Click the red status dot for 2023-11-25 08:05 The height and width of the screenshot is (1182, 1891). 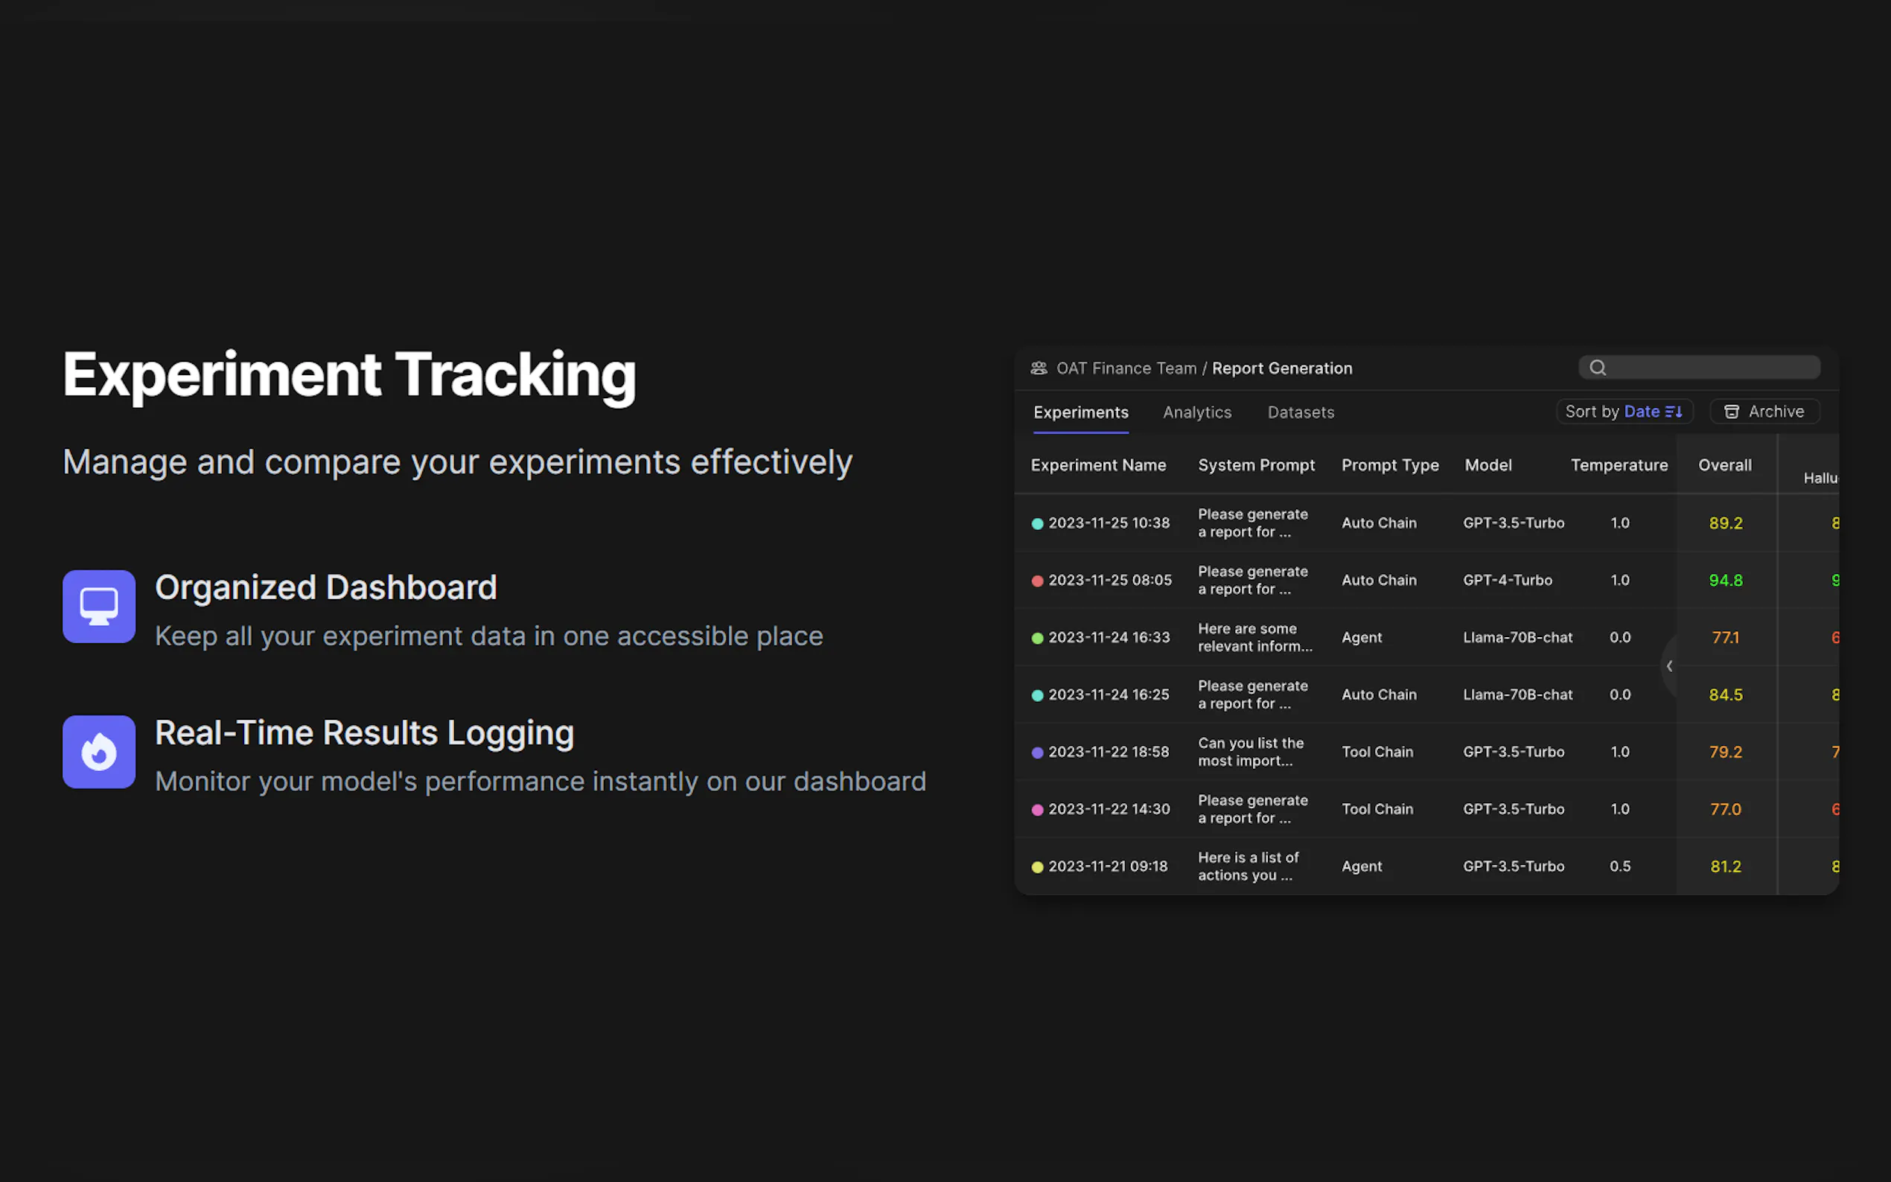click(x=1037, y=581)
